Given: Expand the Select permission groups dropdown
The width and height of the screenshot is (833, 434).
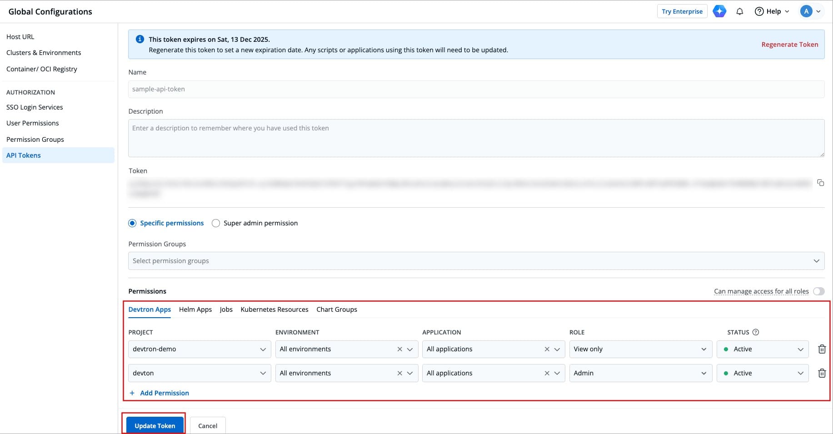Looking at the screenshot, I should point(476,261).
